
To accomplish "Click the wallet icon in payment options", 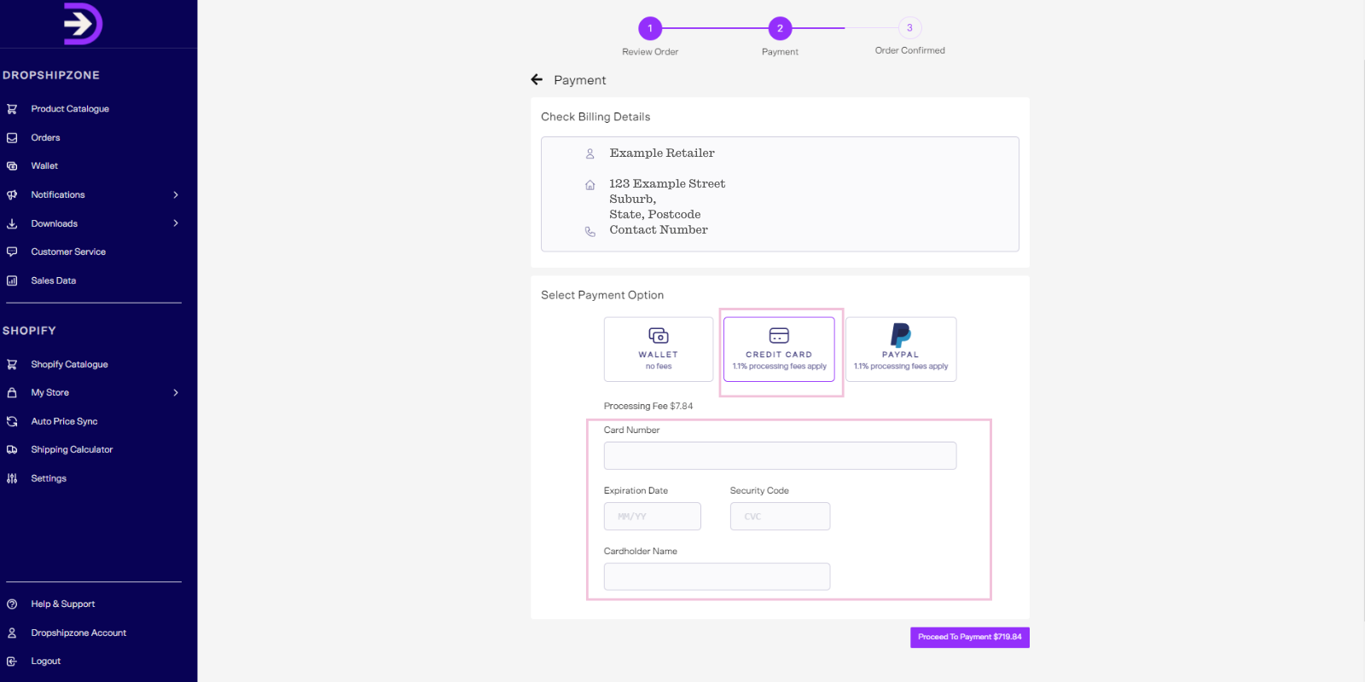I will (659, 335).
